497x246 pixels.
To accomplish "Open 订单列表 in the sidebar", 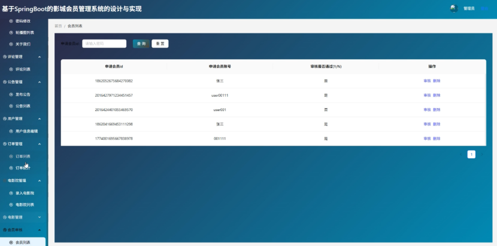I will [x=23, y=156].
